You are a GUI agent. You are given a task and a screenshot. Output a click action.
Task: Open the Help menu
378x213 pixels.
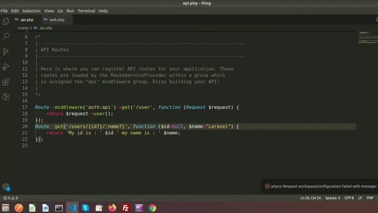coord(103,11)
